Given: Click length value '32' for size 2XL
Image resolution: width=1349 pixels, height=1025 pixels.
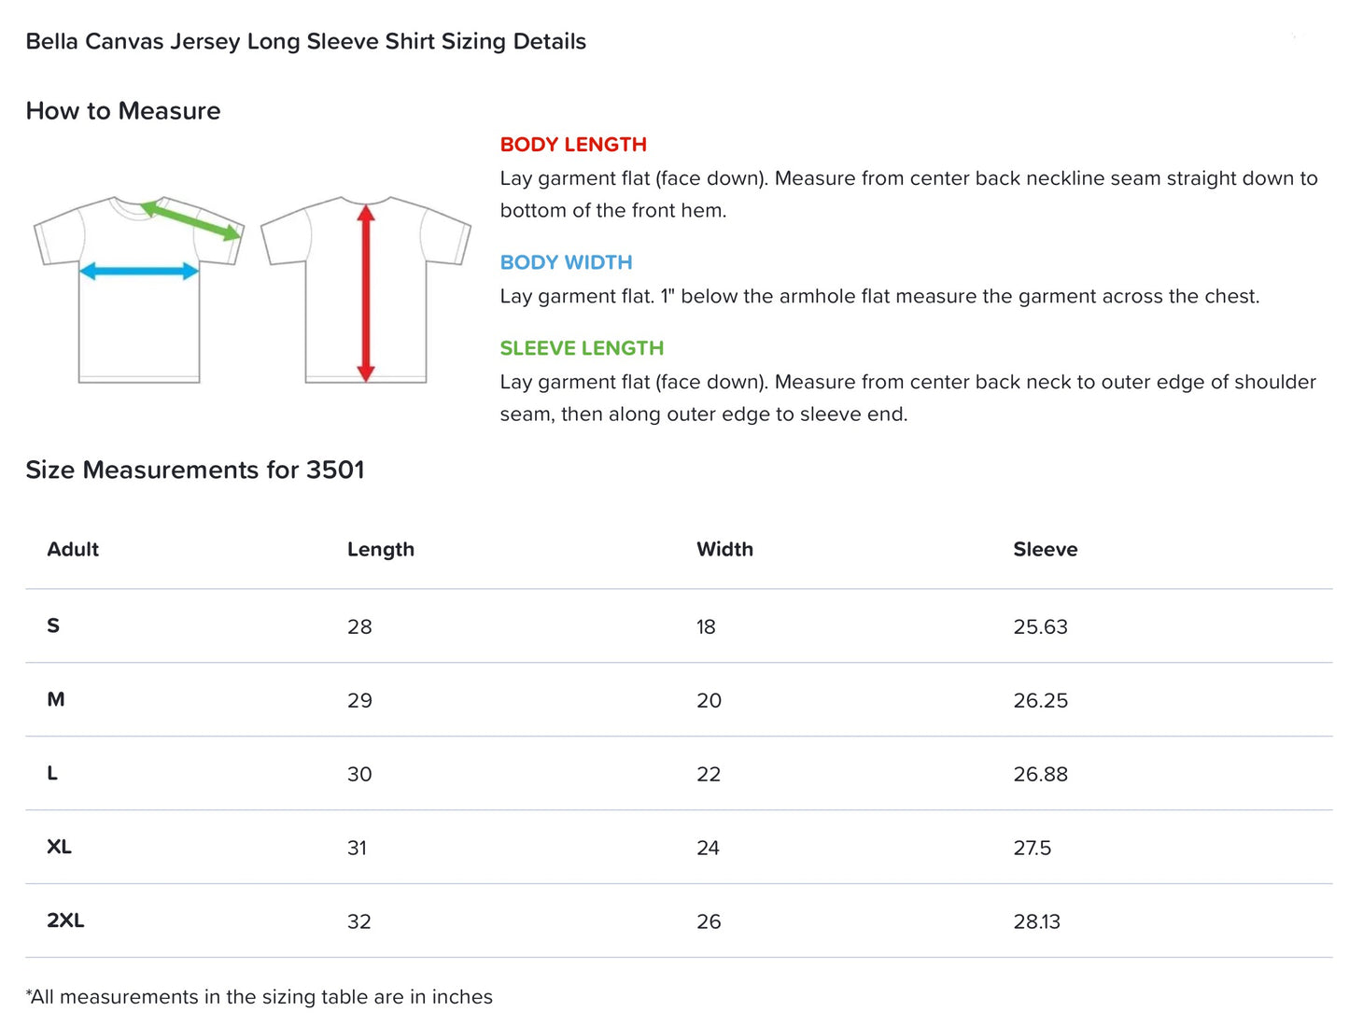Looking at the screenshot, I should pos(359,921).
